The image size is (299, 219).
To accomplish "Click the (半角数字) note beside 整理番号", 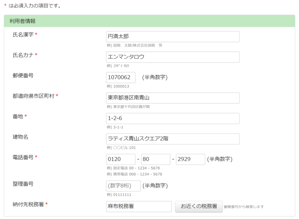I will [x=155, y=186].
